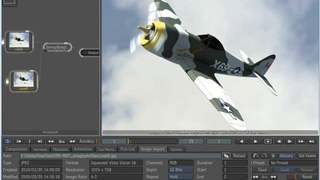
Task: Click the boxed play icon in transport controls
Action: tap(268, 141)
